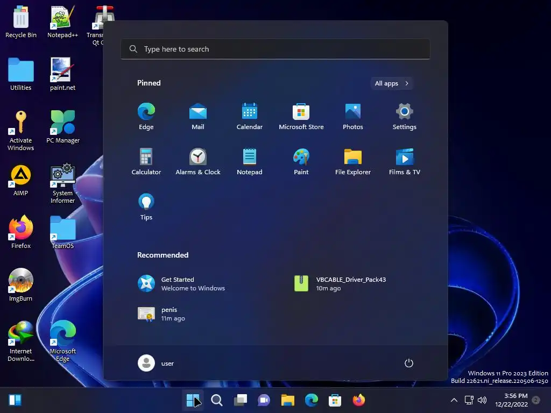This screenshot has width=551, height=413.
Task: Select the ImgBurn desktop shortcut
Action: (x=21, y=285)
